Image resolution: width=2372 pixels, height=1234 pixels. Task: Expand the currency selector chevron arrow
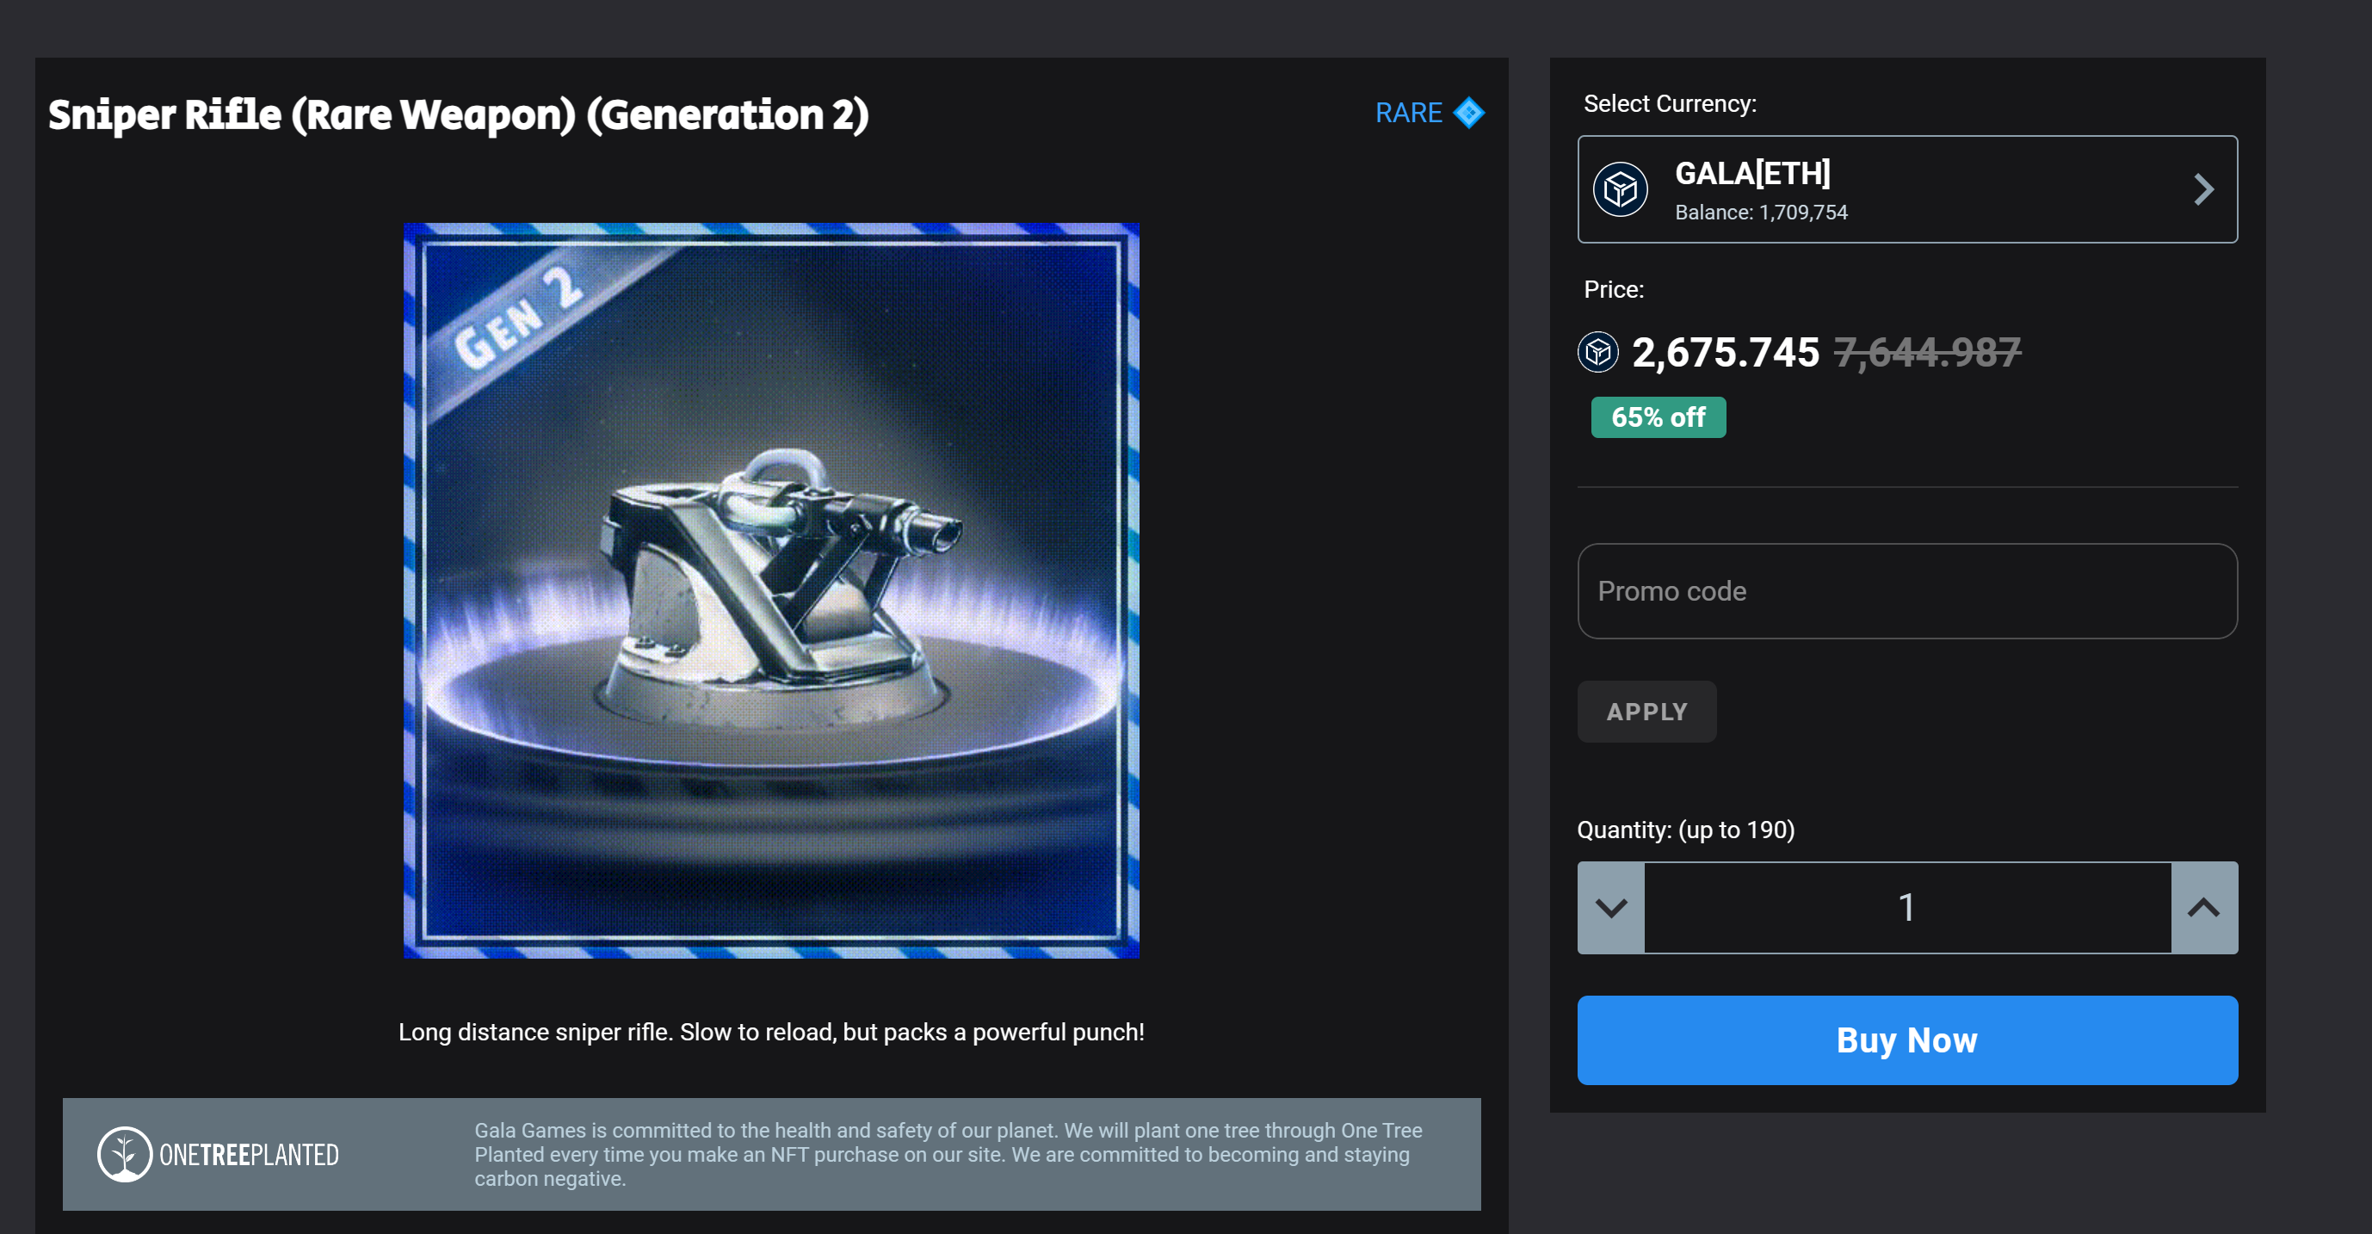[x=2203, y=189]
